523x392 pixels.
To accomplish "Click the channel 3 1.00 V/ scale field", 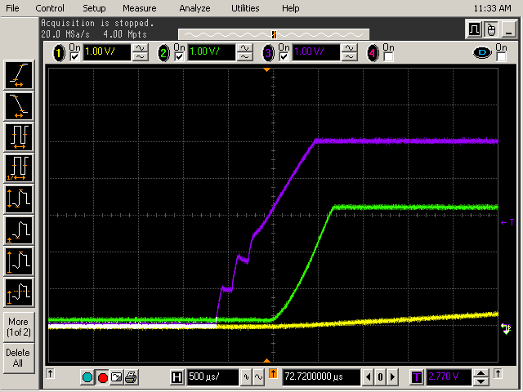I will [x=316, y=52].
